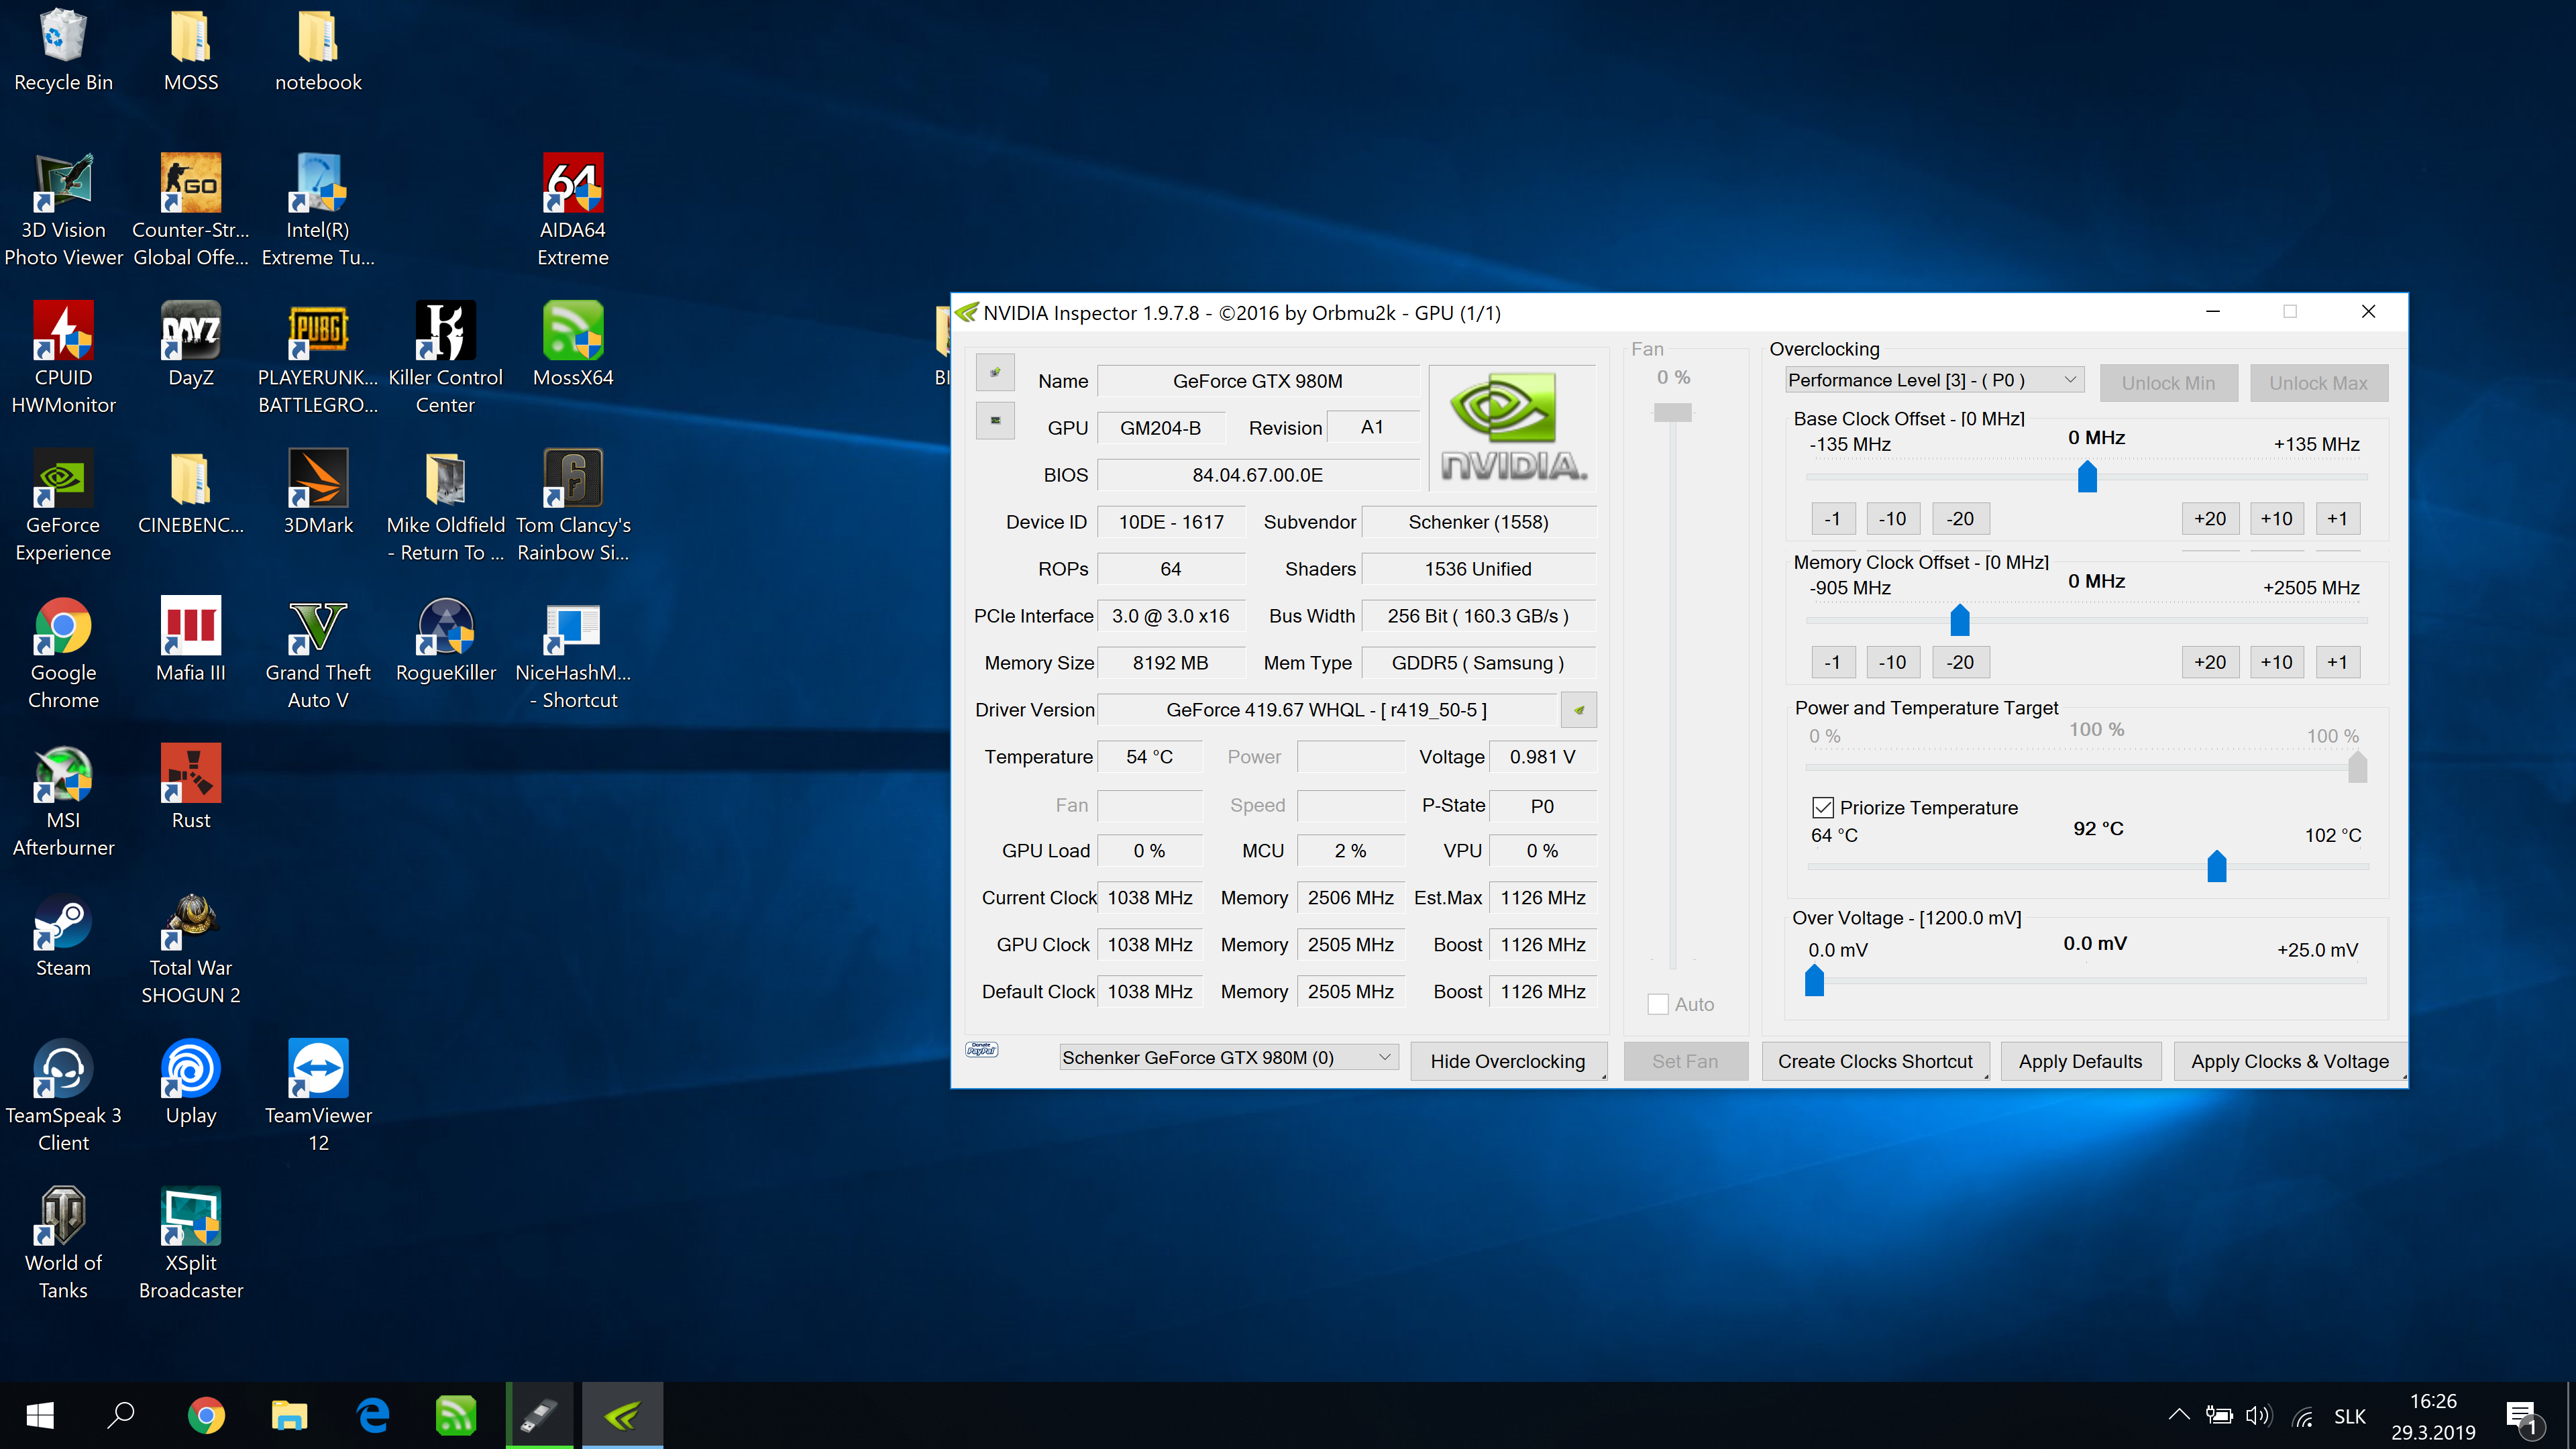Select the 3DMark desktop icon
This screenshot has width=2576, height=1449.
pos(318,493)
